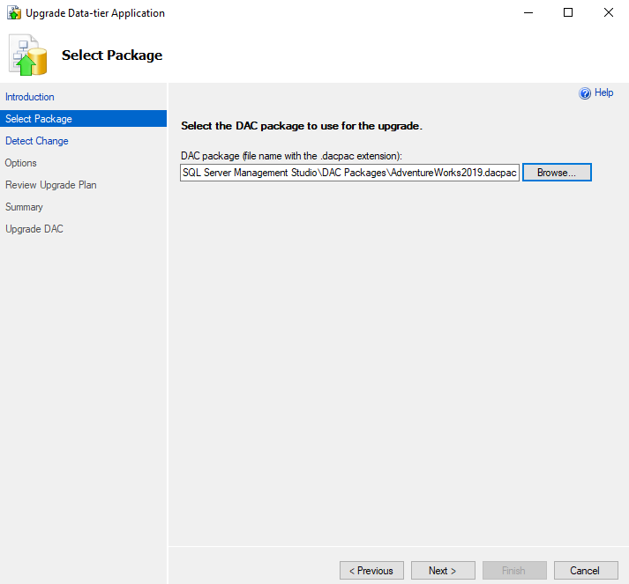Go to the Introduction step

(30, 97)
